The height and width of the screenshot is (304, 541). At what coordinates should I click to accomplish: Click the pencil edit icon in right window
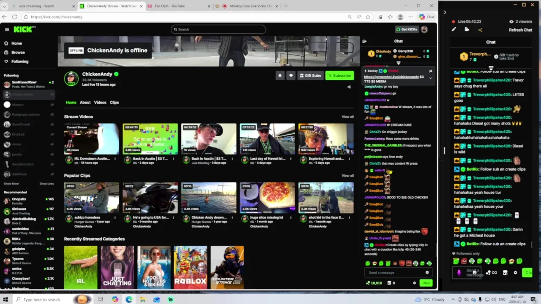point(454,30)
